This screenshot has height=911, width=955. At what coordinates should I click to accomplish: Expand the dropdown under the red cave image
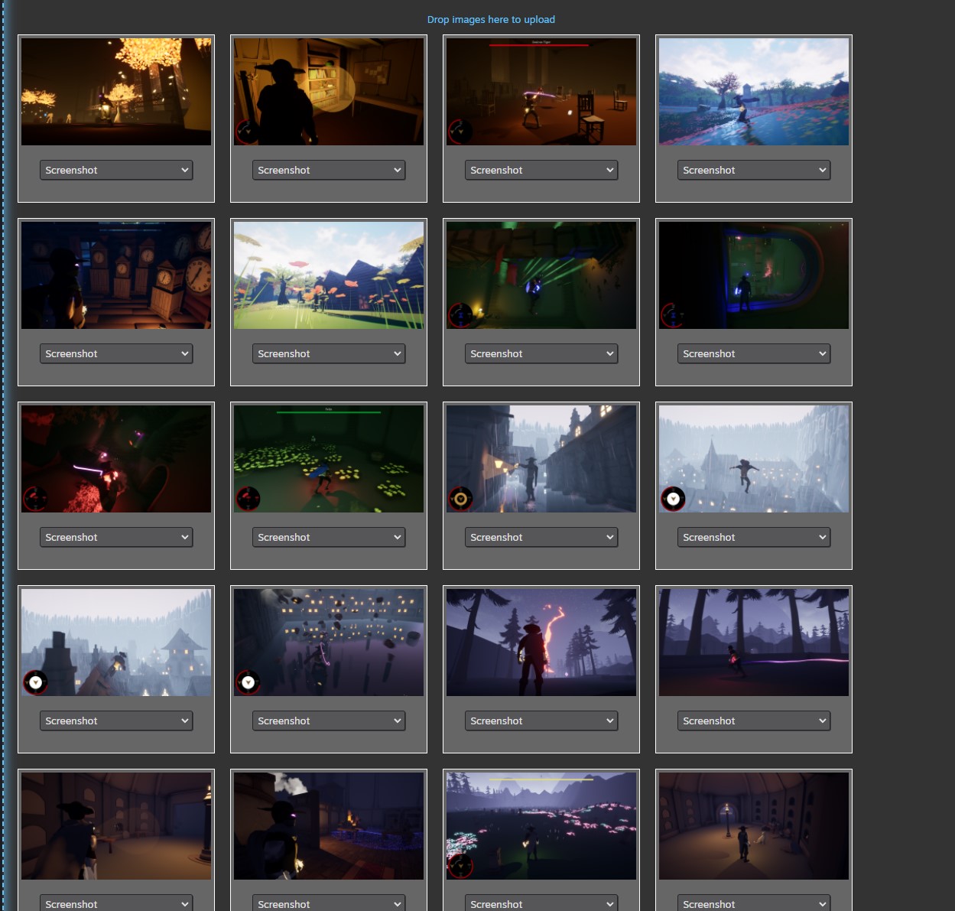(116, 538)
